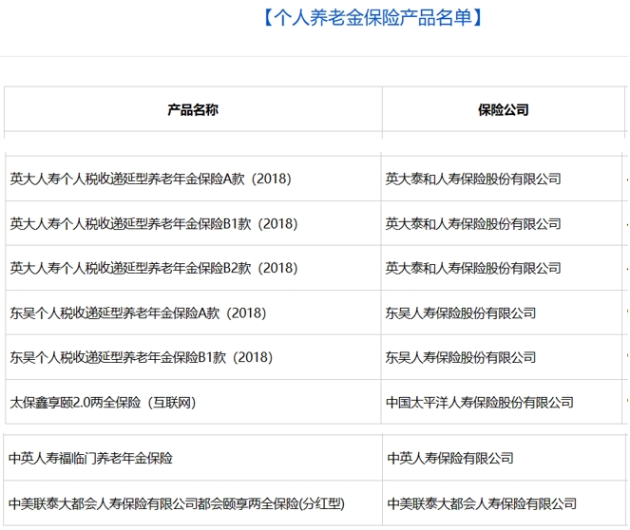Screen dimensions: 630x530
Task: Click 东吴个人税收递延型养老年金保险A款 (2018) product
Action: tap(138, 312)
